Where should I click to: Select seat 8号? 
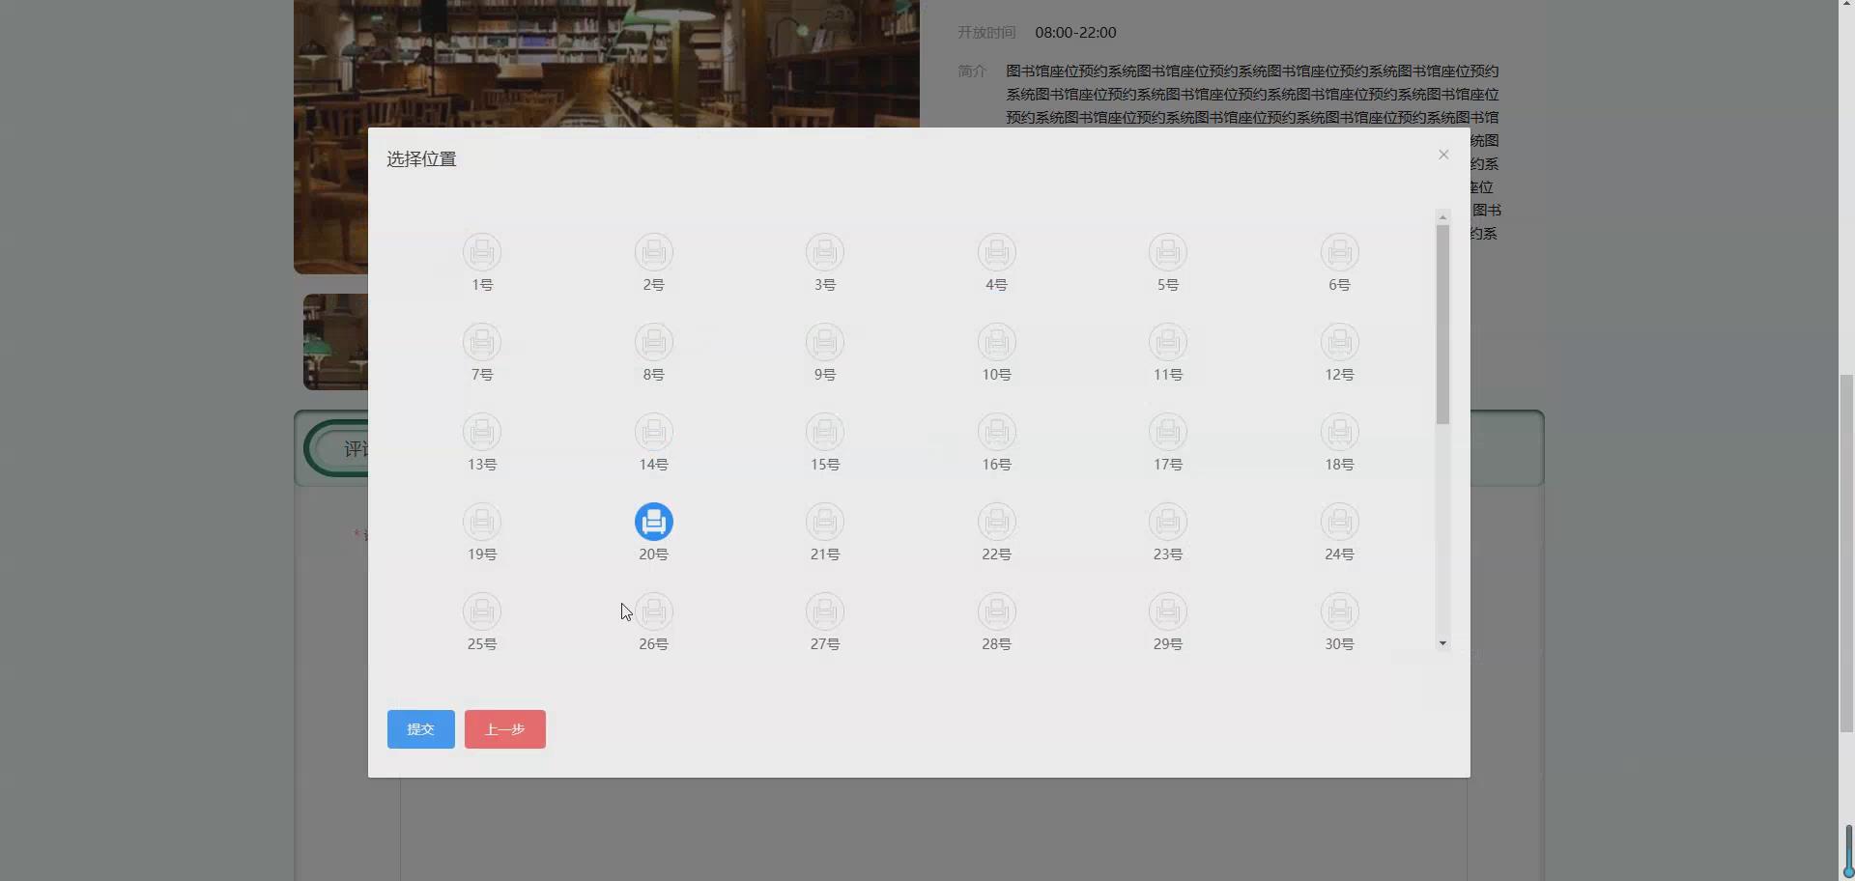tap(653, 342)
